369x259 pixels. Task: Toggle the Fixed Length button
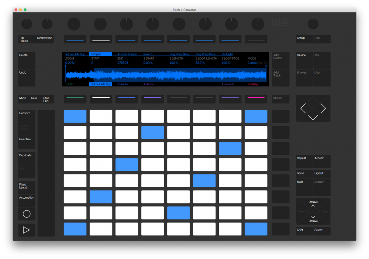tap(27, 188)
